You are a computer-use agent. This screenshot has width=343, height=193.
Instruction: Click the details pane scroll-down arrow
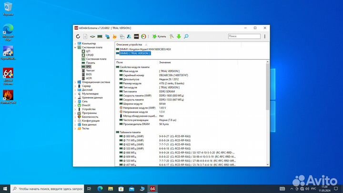point(268,164)
